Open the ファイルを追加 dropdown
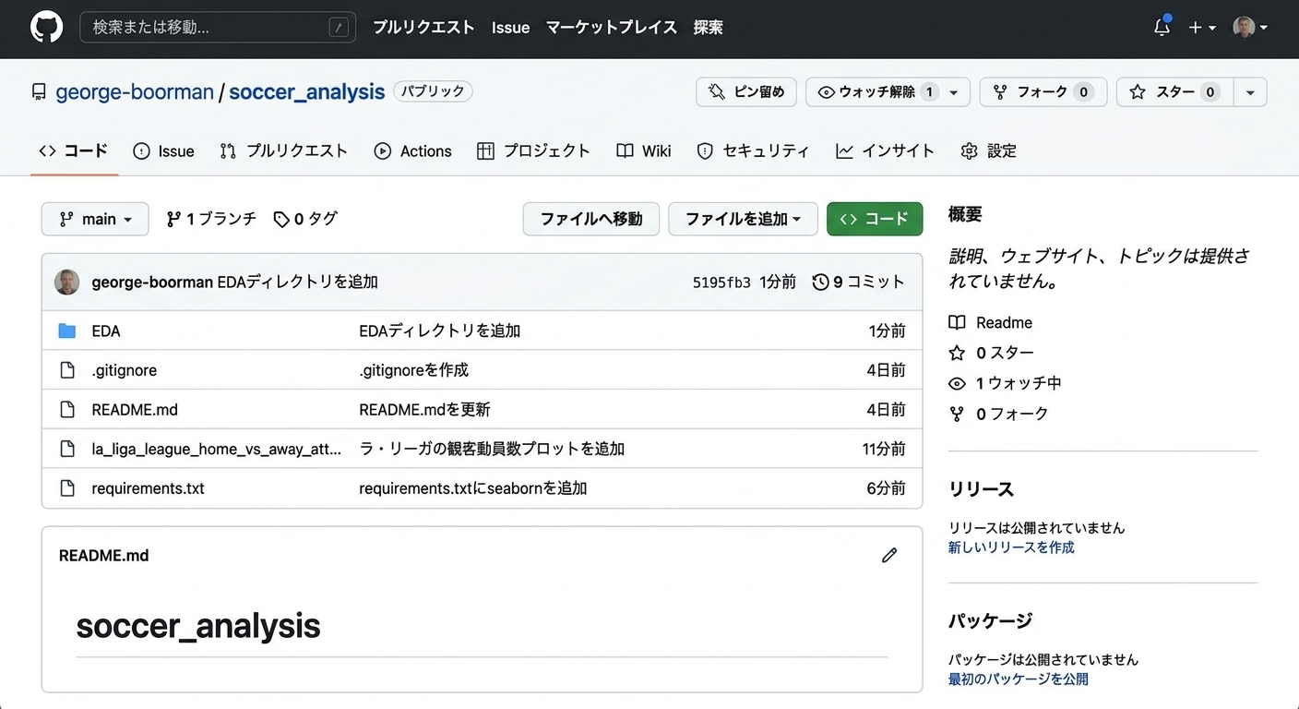 coord(743,219)
